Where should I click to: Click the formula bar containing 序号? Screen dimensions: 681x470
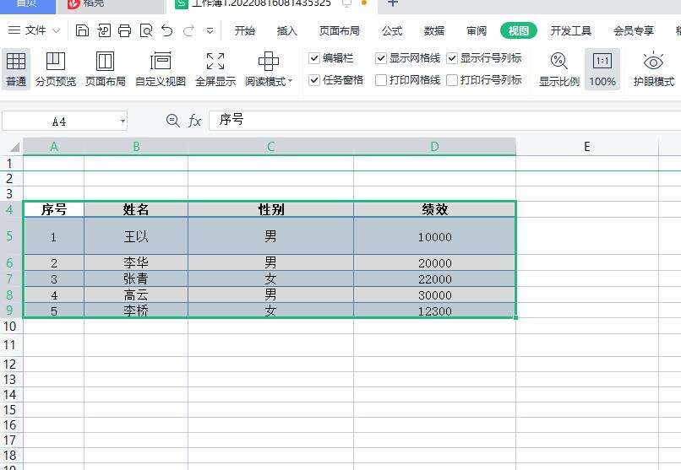point(444,121)
